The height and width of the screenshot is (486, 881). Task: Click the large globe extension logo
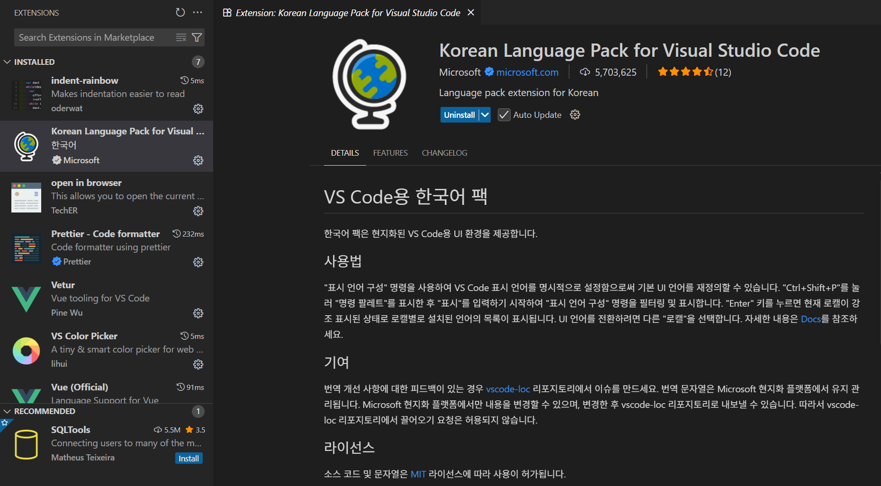369,84
